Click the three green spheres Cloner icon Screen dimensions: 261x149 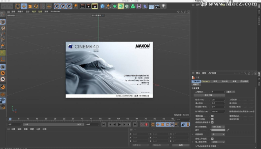tap(133, 6)
